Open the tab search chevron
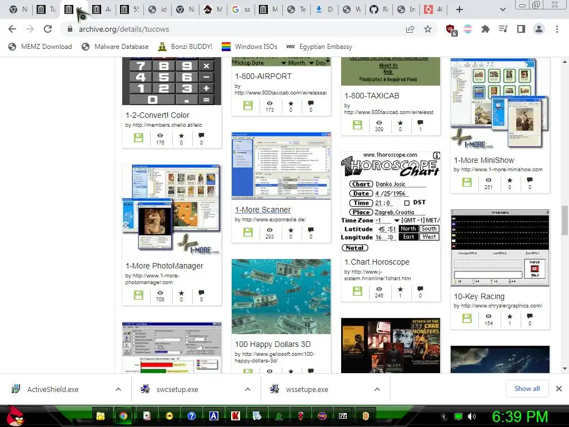Screen dimensions: 569x427 [x=502, y=9]
